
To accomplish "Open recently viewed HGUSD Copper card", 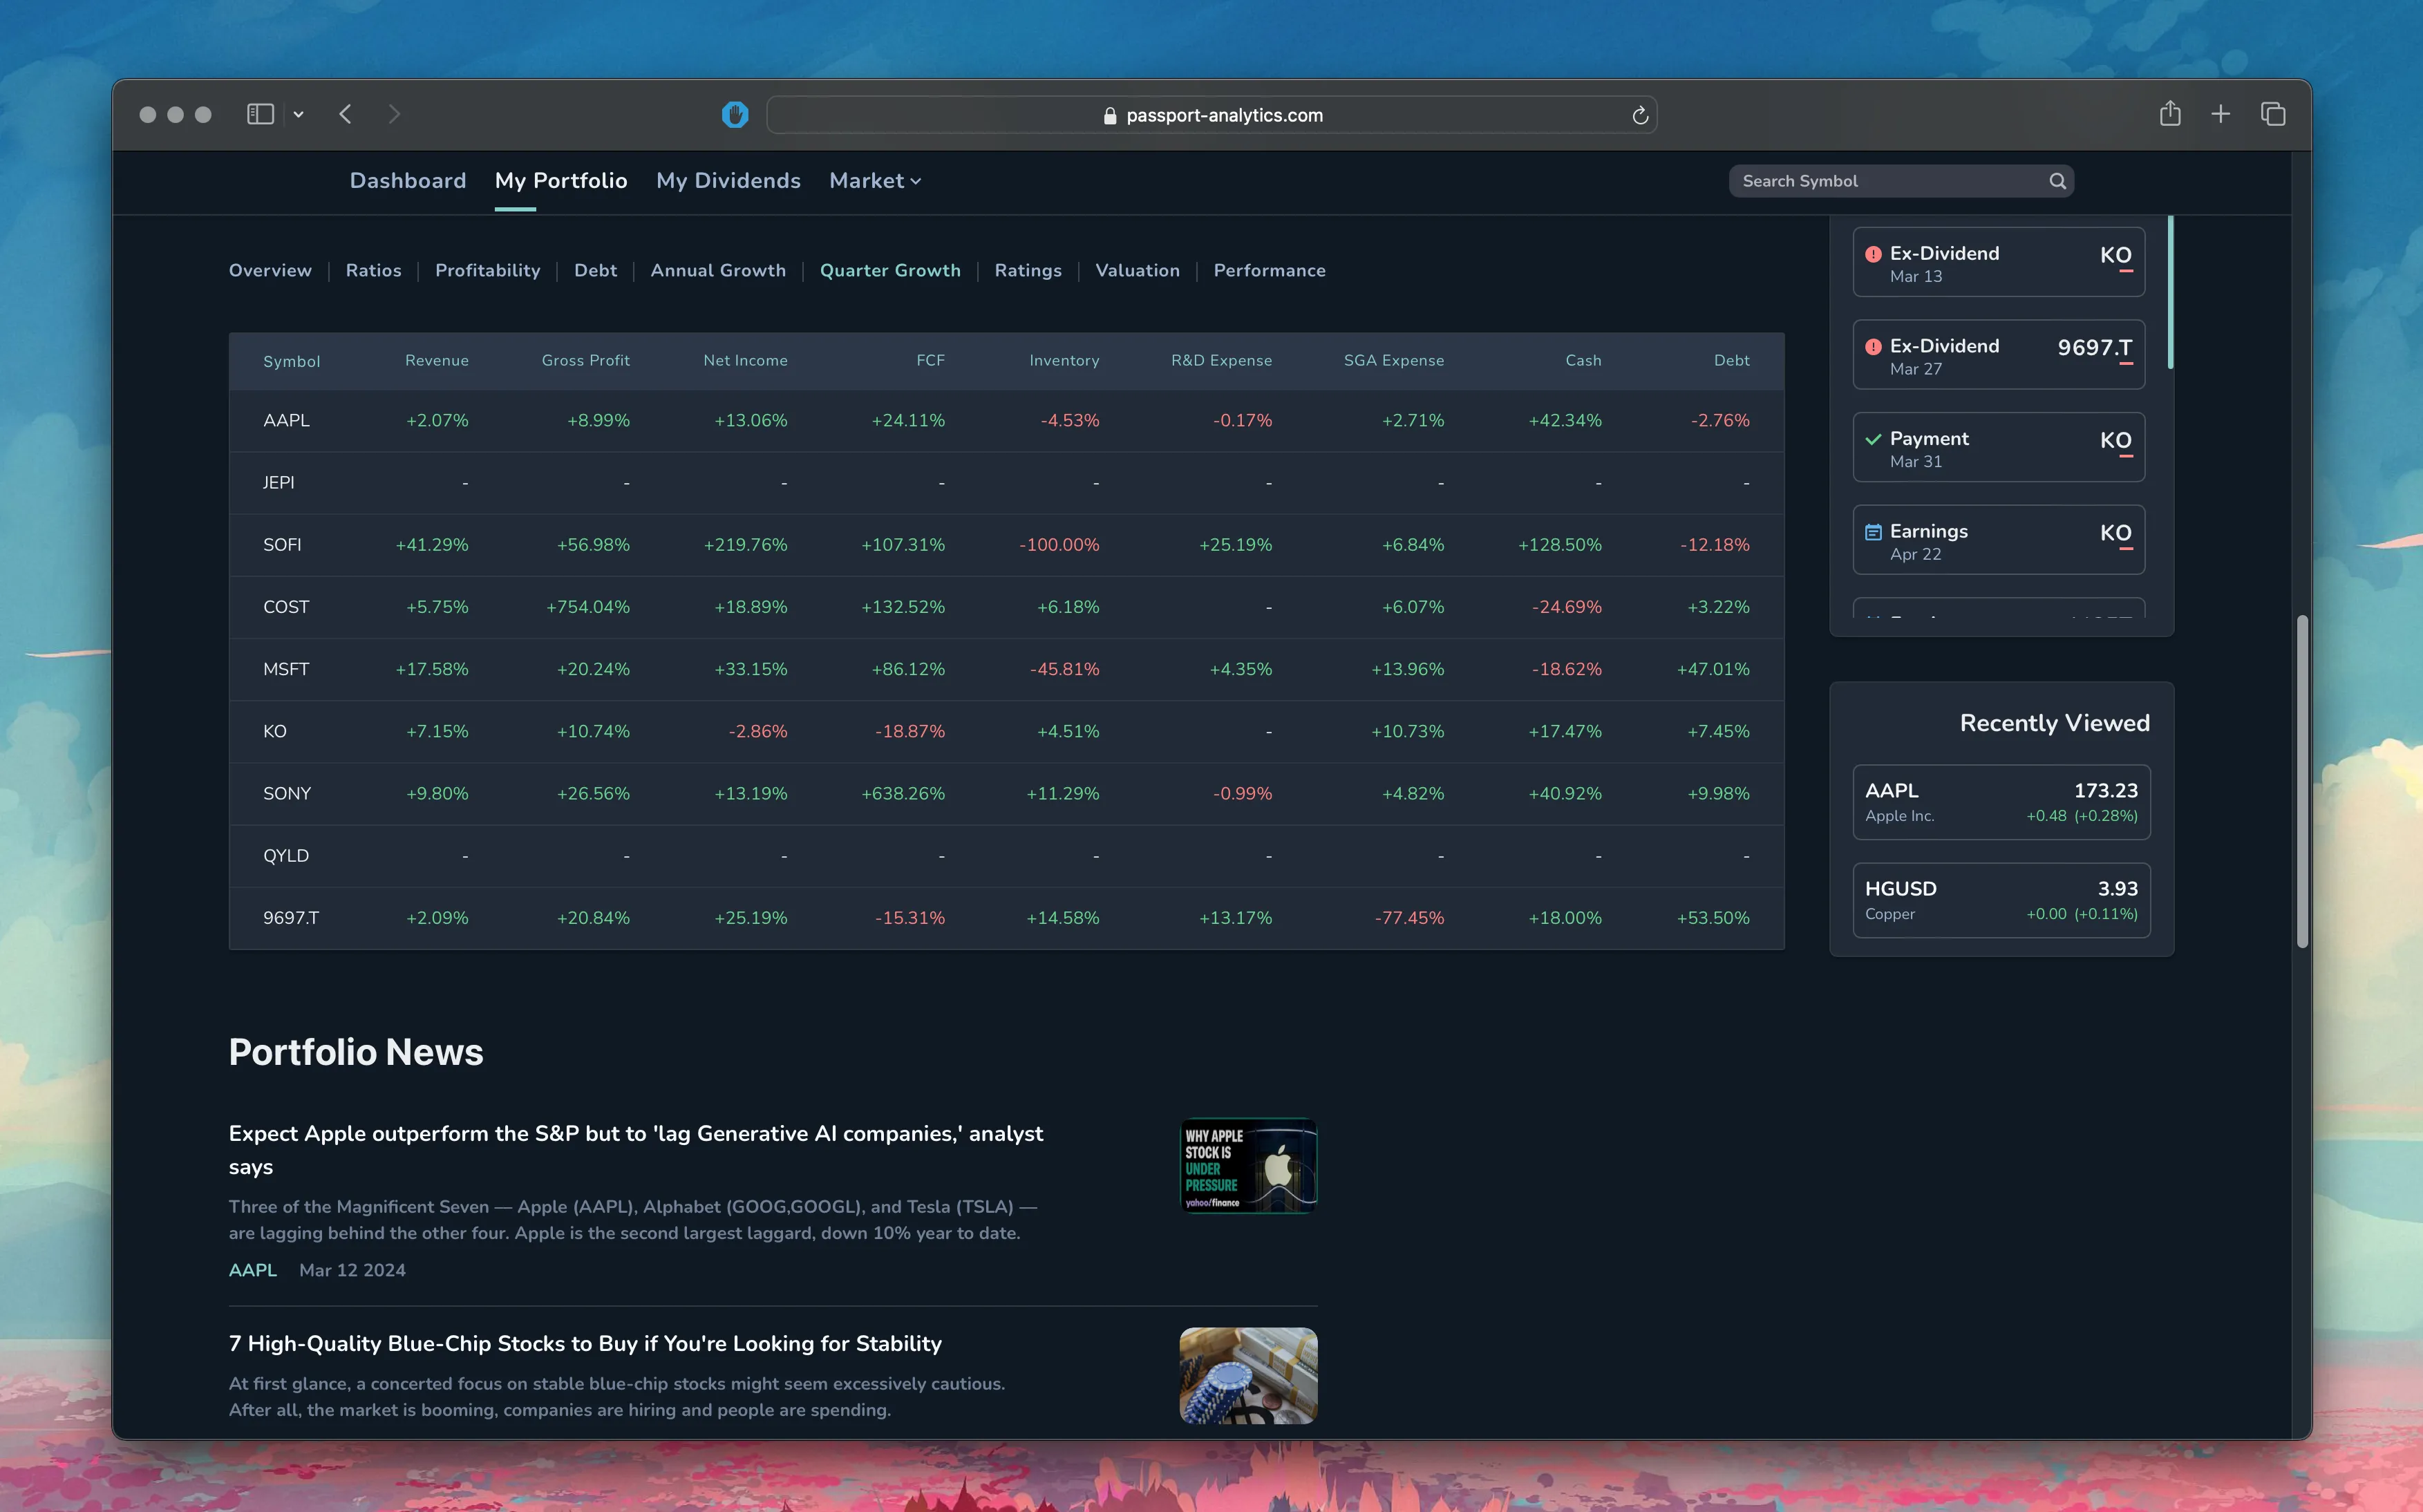I will pyautogui.click(x=2001, y=900).
